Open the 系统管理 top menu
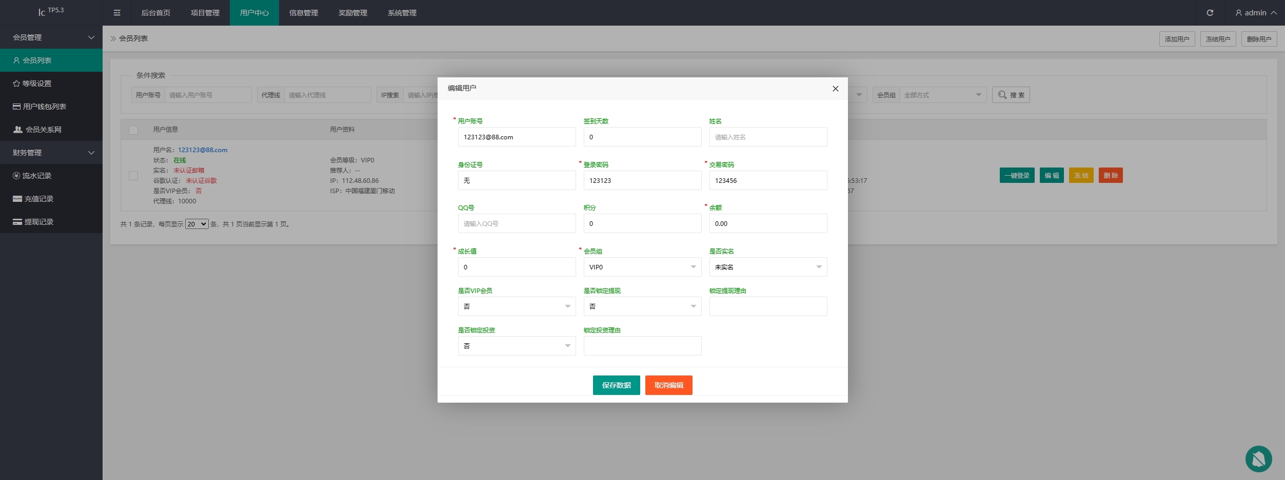 [x=402, y=13]
